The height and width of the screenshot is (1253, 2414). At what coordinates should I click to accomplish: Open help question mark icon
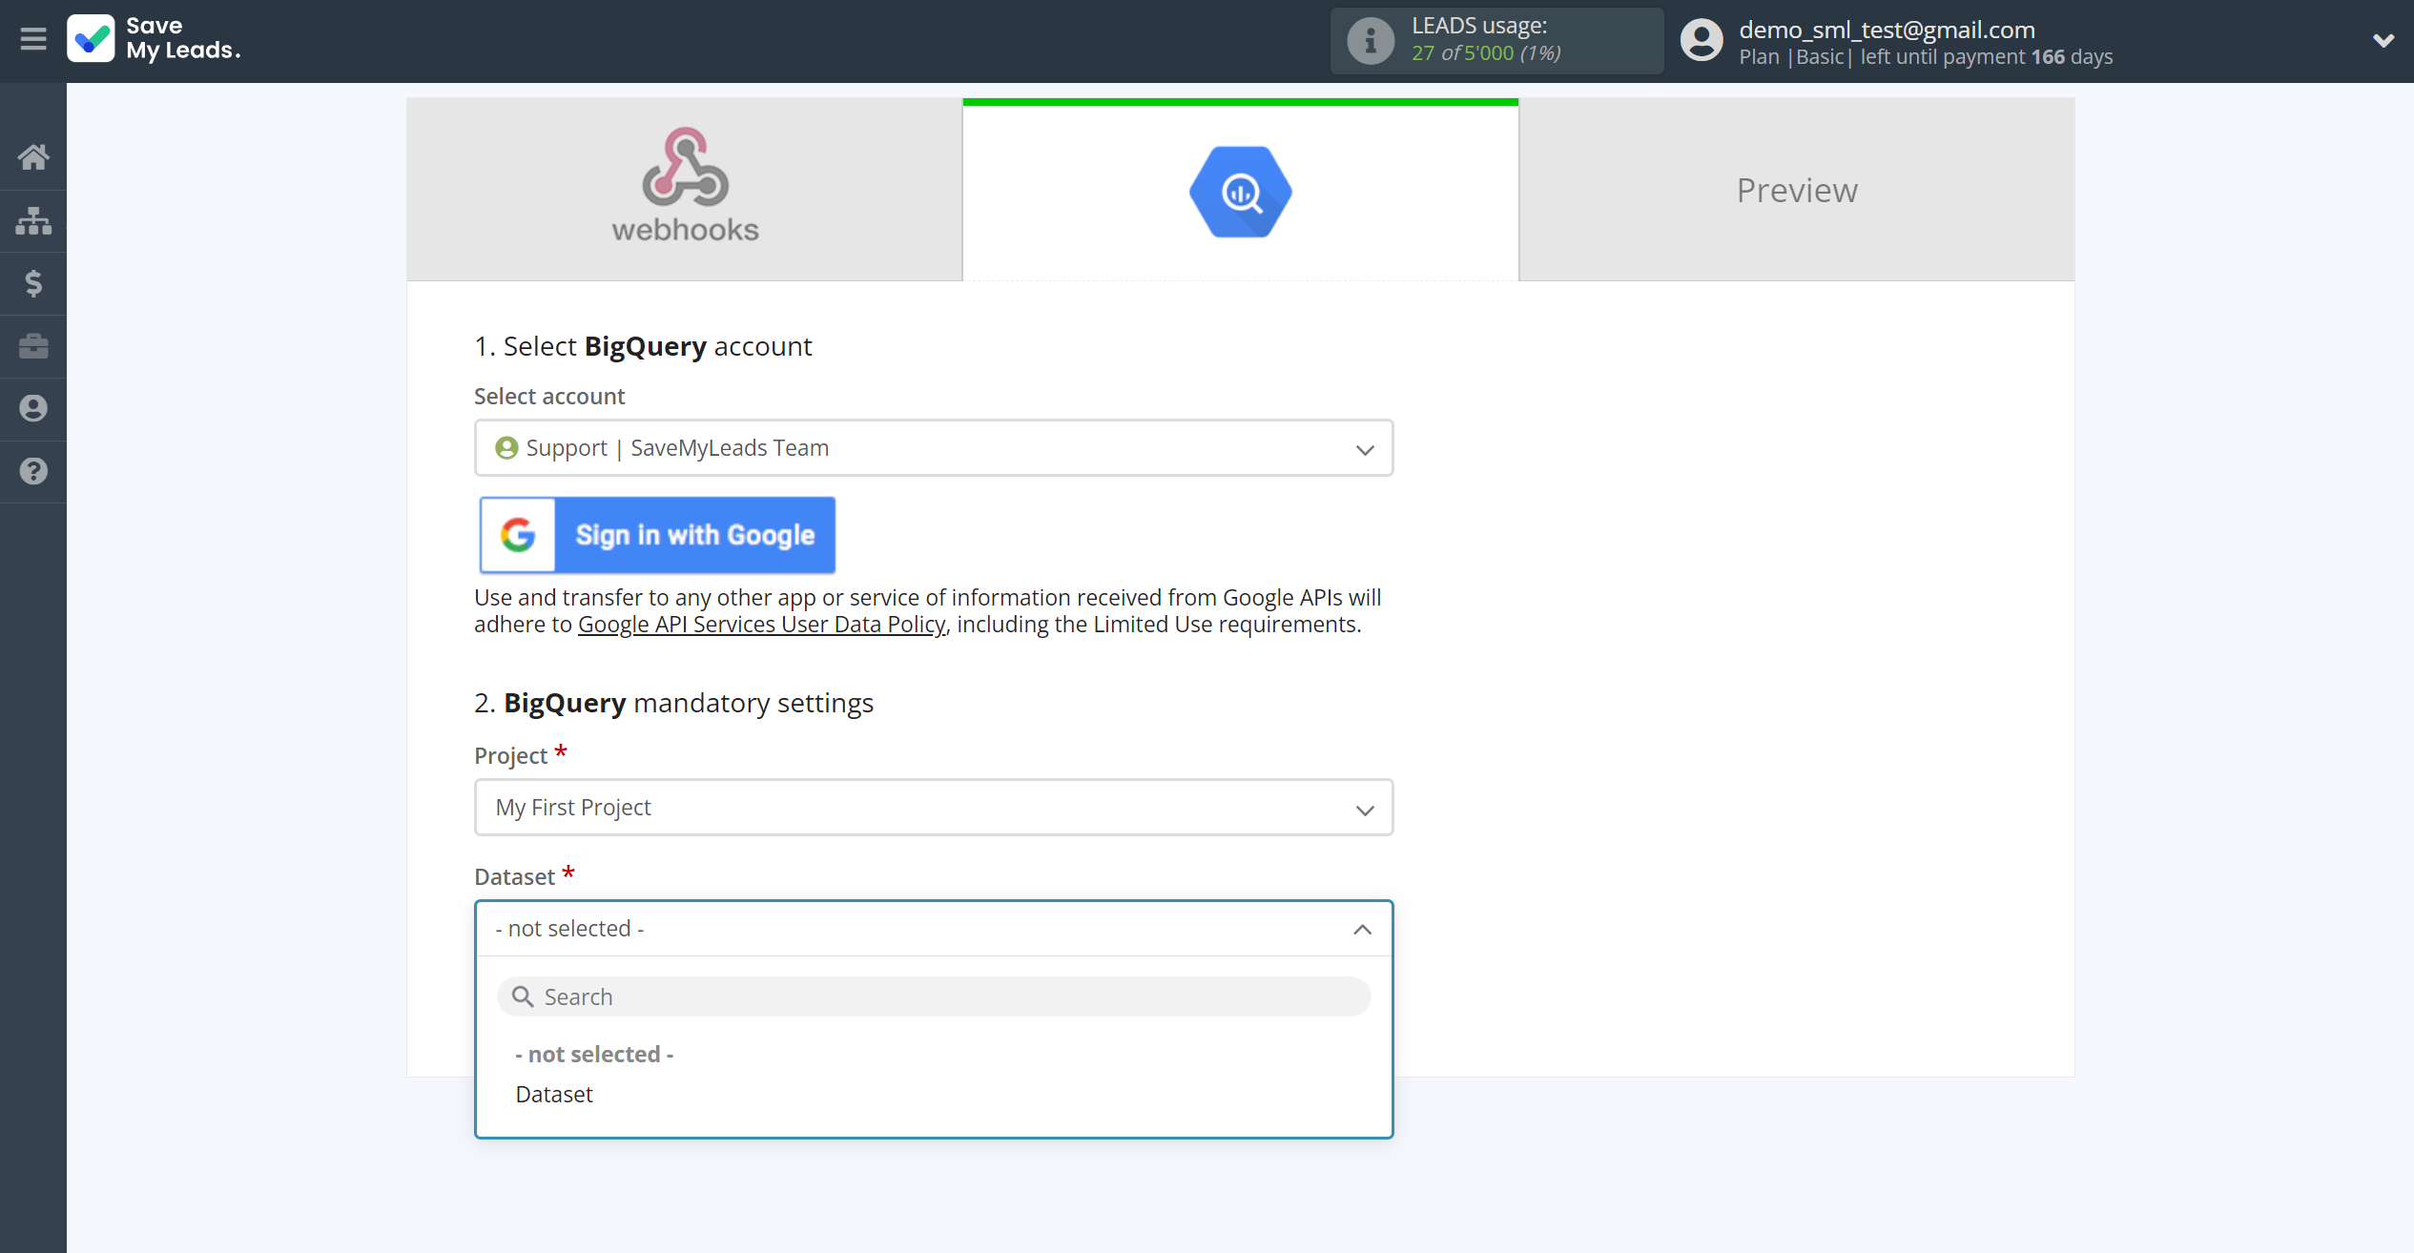tap(33, 471)
